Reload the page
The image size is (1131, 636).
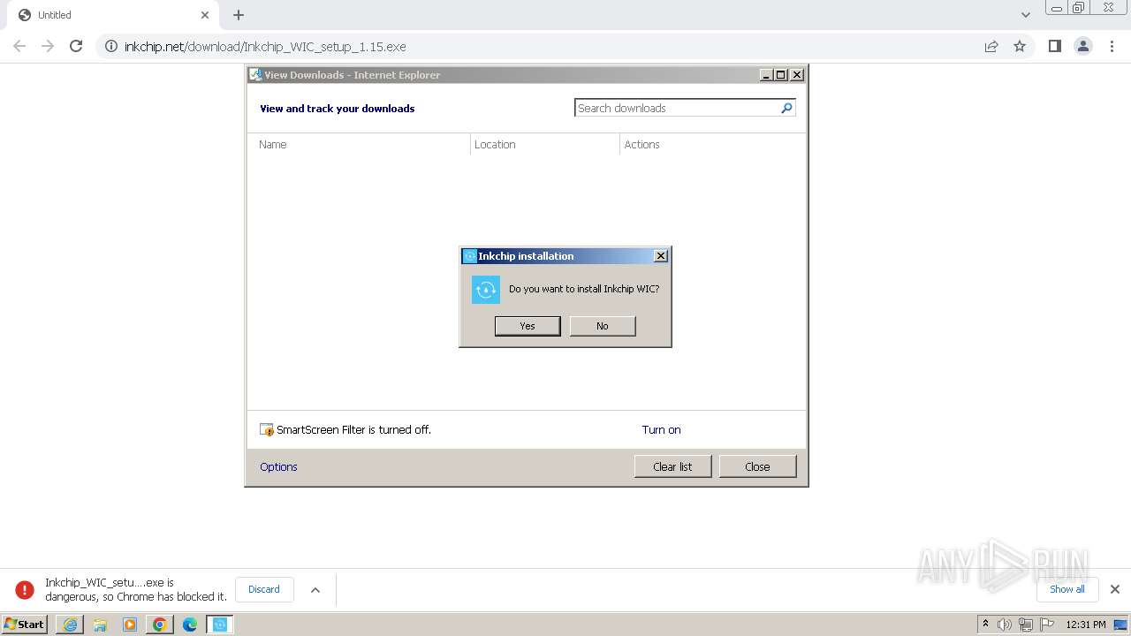click(x=76, y=46)
